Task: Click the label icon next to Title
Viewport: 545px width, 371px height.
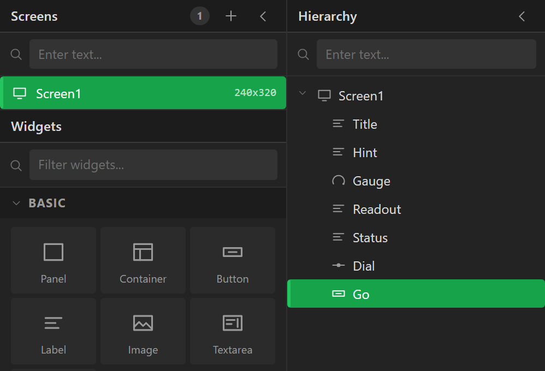Action: click(x=338, y=124)
